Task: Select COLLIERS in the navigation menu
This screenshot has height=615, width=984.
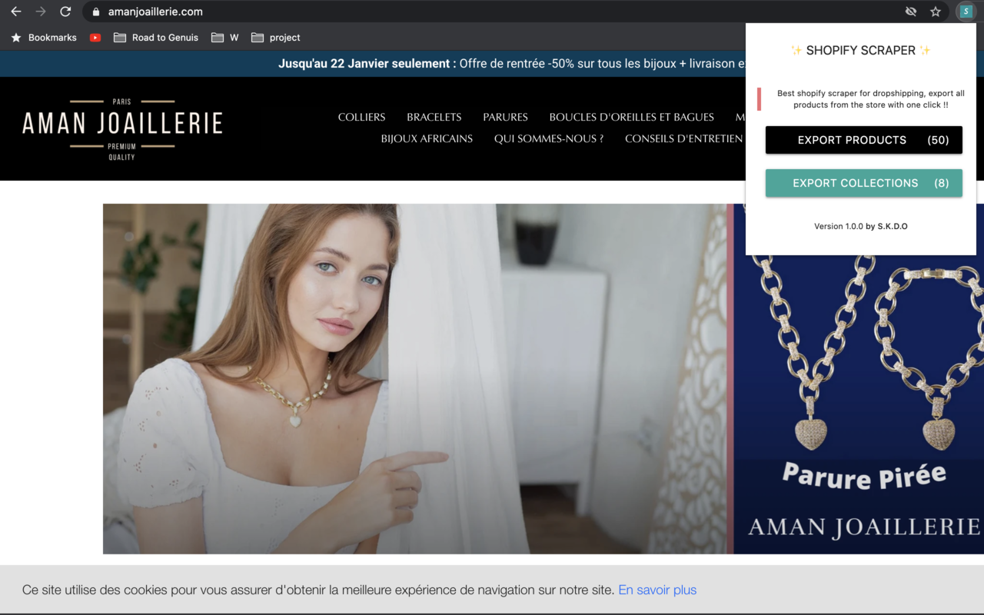Action: click(x=361, y=117)
